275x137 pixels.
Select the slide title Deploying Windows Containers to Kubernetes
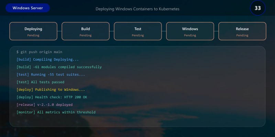pos(137,9)
